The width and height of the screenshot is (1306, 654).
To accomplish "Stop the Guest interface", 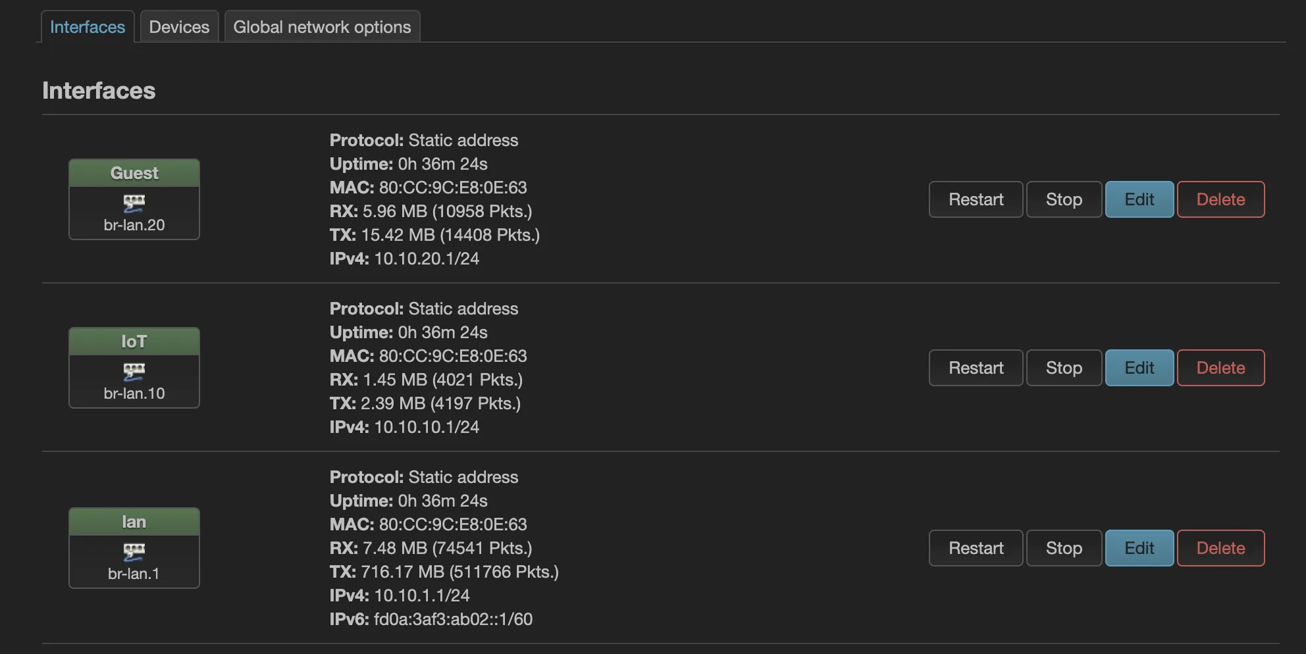I will [x=1064, y=199].
